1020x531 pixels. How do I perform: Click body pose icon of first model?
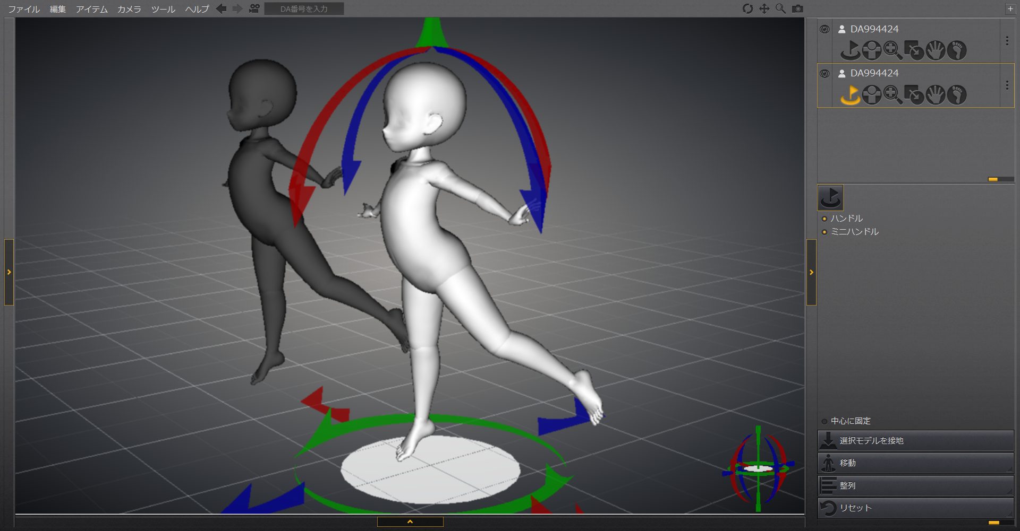tap(871, 51)
